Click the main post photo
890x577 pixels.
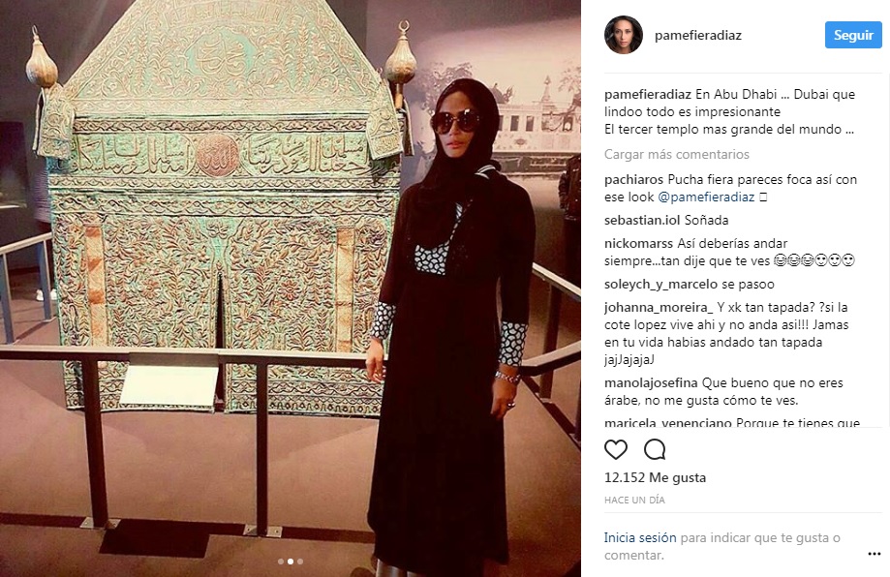[290, 288]
